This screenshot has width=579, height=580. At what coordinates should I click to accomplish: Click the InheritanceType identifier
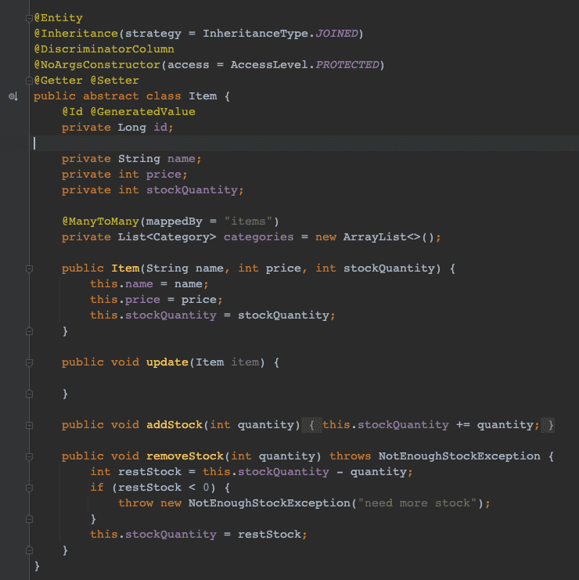(256, 34)
